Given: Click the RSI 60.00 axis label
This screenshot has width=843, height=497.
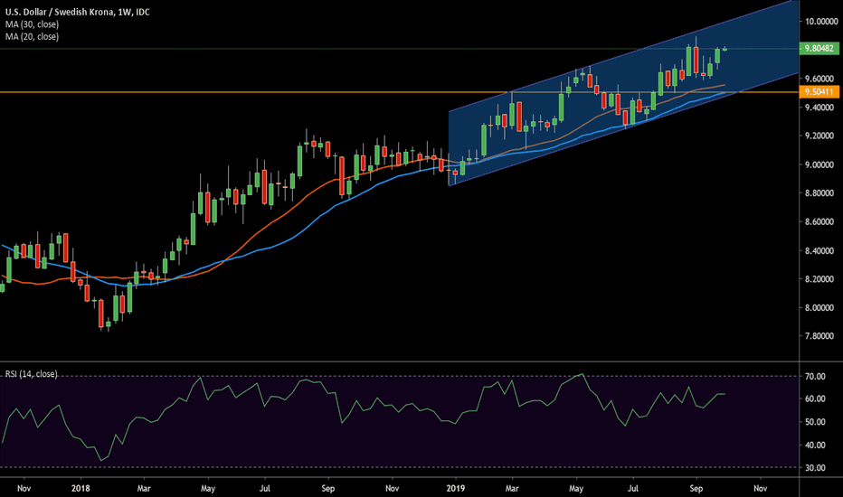Looking at the screenshot, I should (815, 399).
